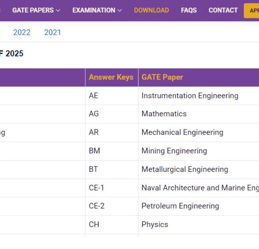Open the AG answer key

tap(94, 114)
